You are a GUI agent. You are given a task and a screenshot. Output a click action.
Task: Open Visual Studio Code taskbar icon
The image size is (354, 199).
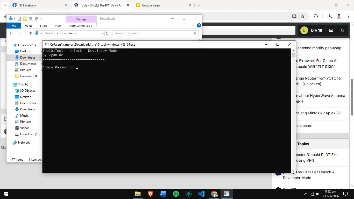(x=201, y=194)
